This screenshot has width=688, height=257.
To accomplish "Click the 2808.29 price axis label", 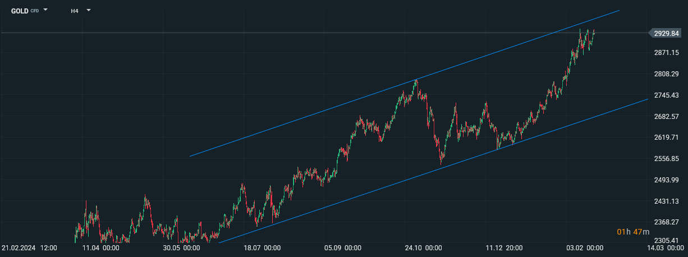I will 667,74.
